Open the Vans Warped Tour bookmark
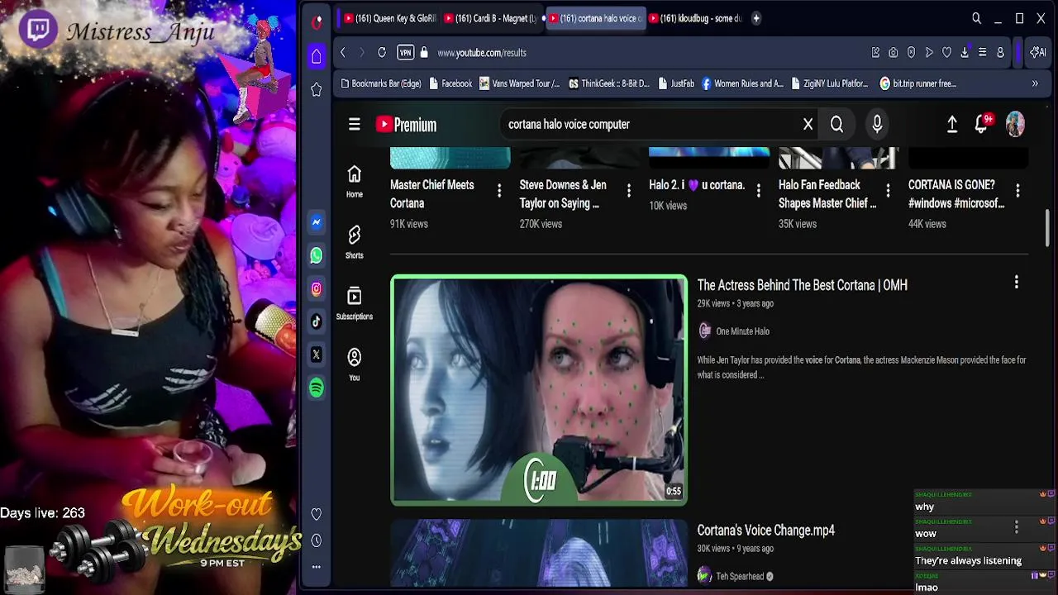 [519, 83]
